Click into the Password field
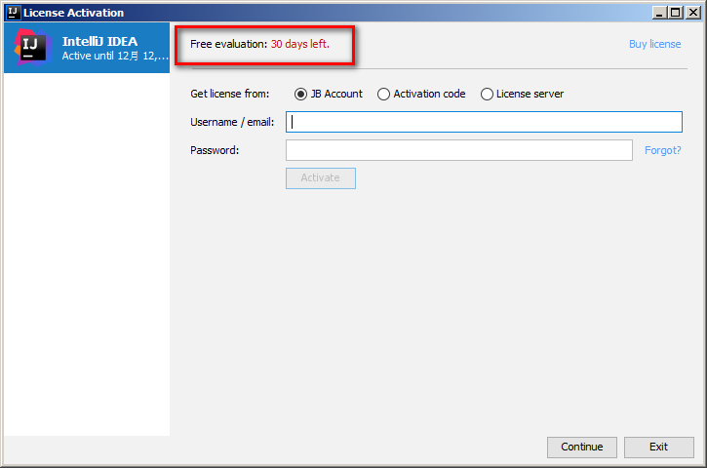Screen dimensions: 707x468 tap(459, 150)
